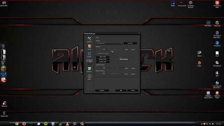224x126 pixels.
Task: Click the Minecraft grass block dock icon
Action: tap(3, 69)
